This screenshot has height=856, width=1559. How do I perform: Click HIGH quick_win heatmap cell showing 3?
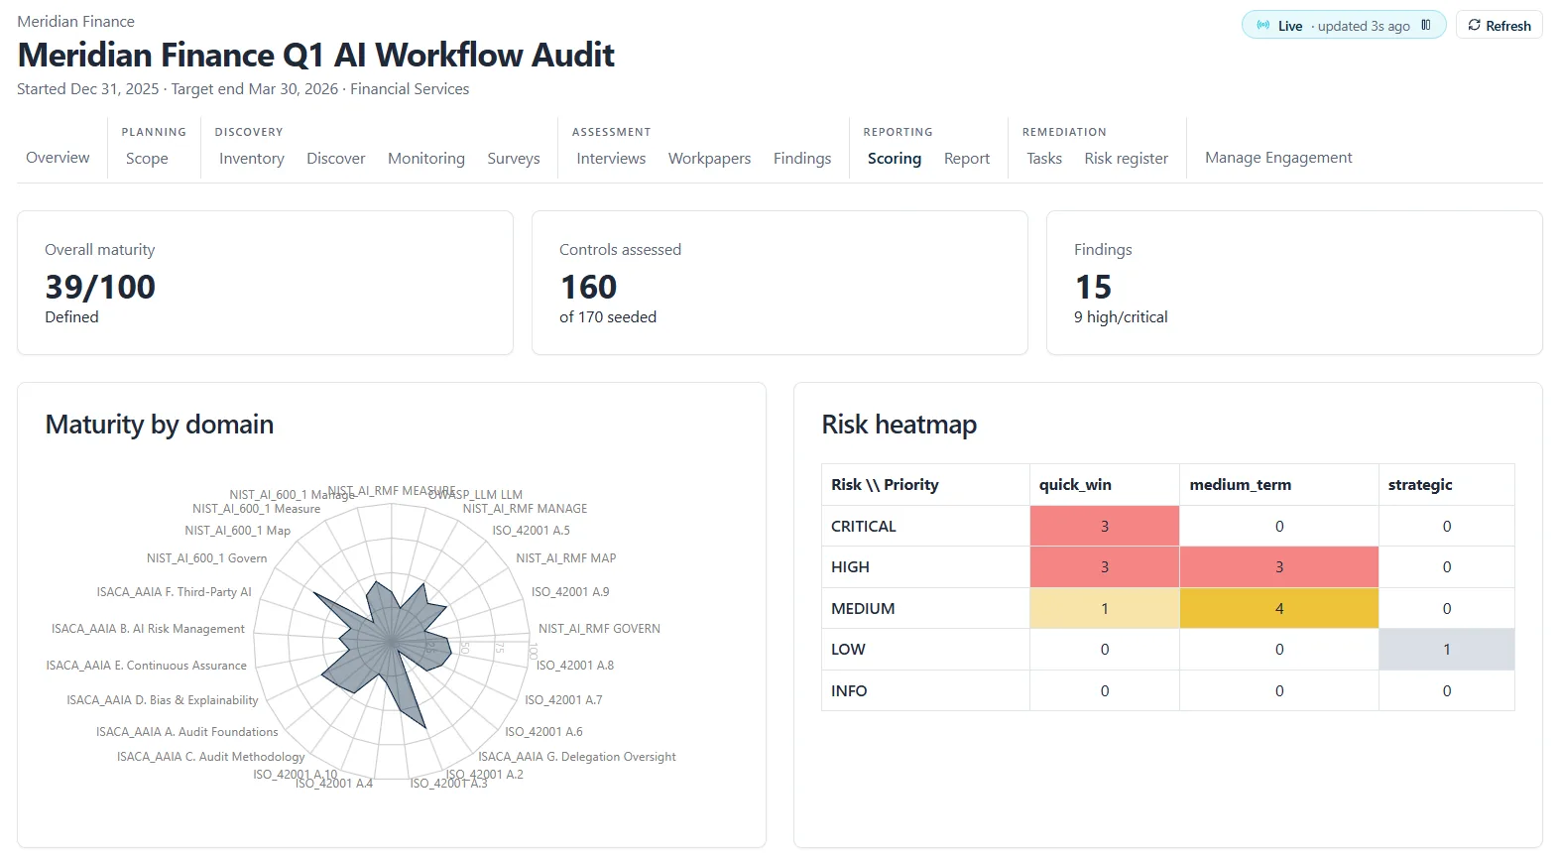[1105, 567]
